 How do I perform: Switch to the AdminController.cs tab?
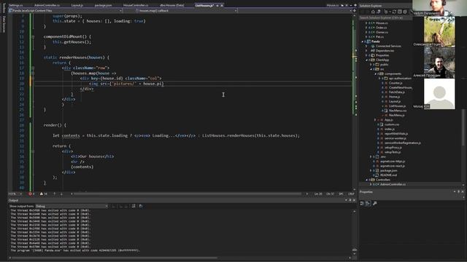(x=47, y=5)
